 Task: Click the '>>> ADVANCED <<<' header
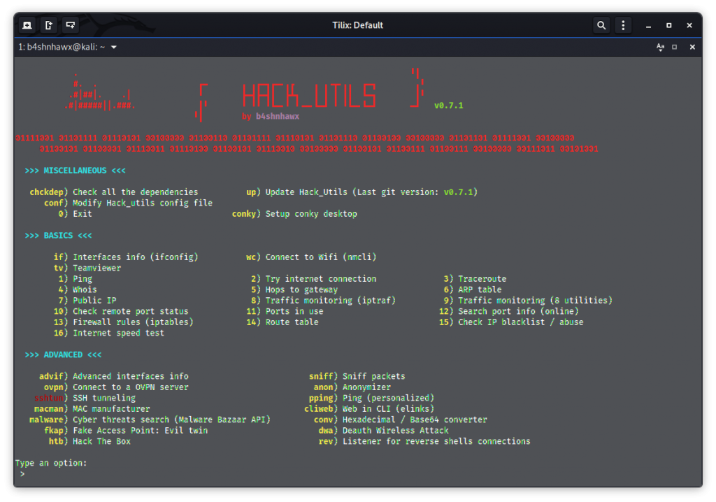pos(63,354)
